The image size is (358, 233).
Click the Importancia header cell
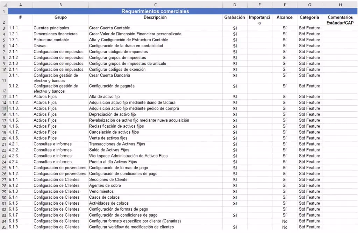(259, 19)
